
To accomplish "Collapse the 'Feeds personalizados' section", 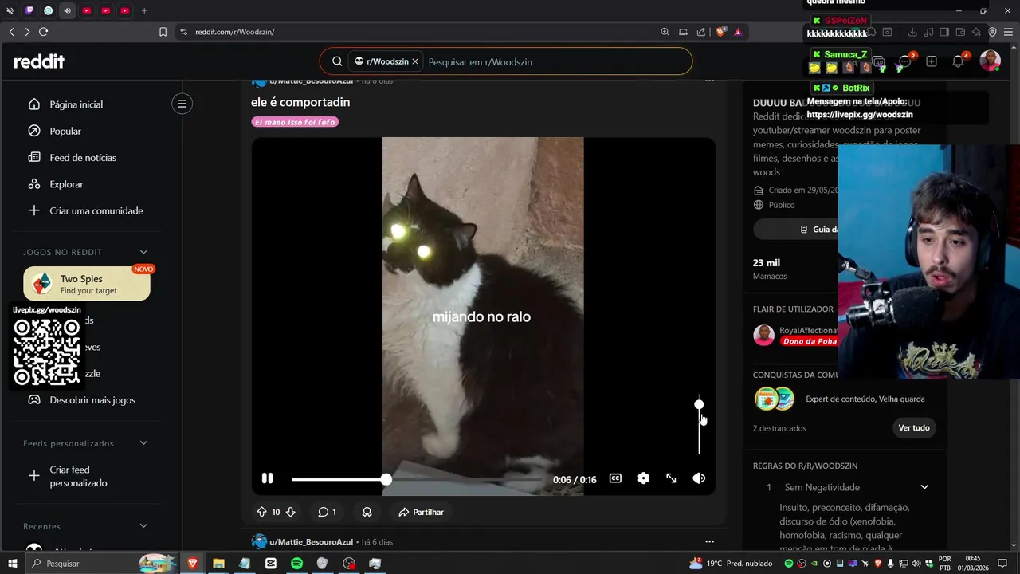I will pyautogui.click(x=143, y=443).
